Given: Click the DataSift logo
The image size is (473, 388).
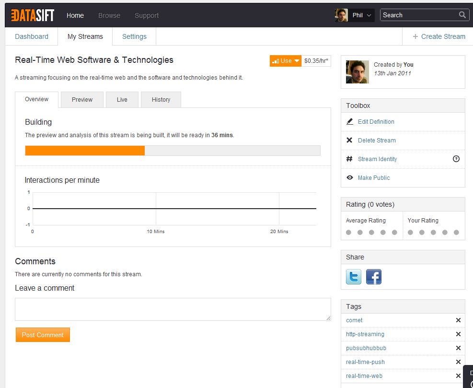Looking at the screenshot, I should coord(33,15).
